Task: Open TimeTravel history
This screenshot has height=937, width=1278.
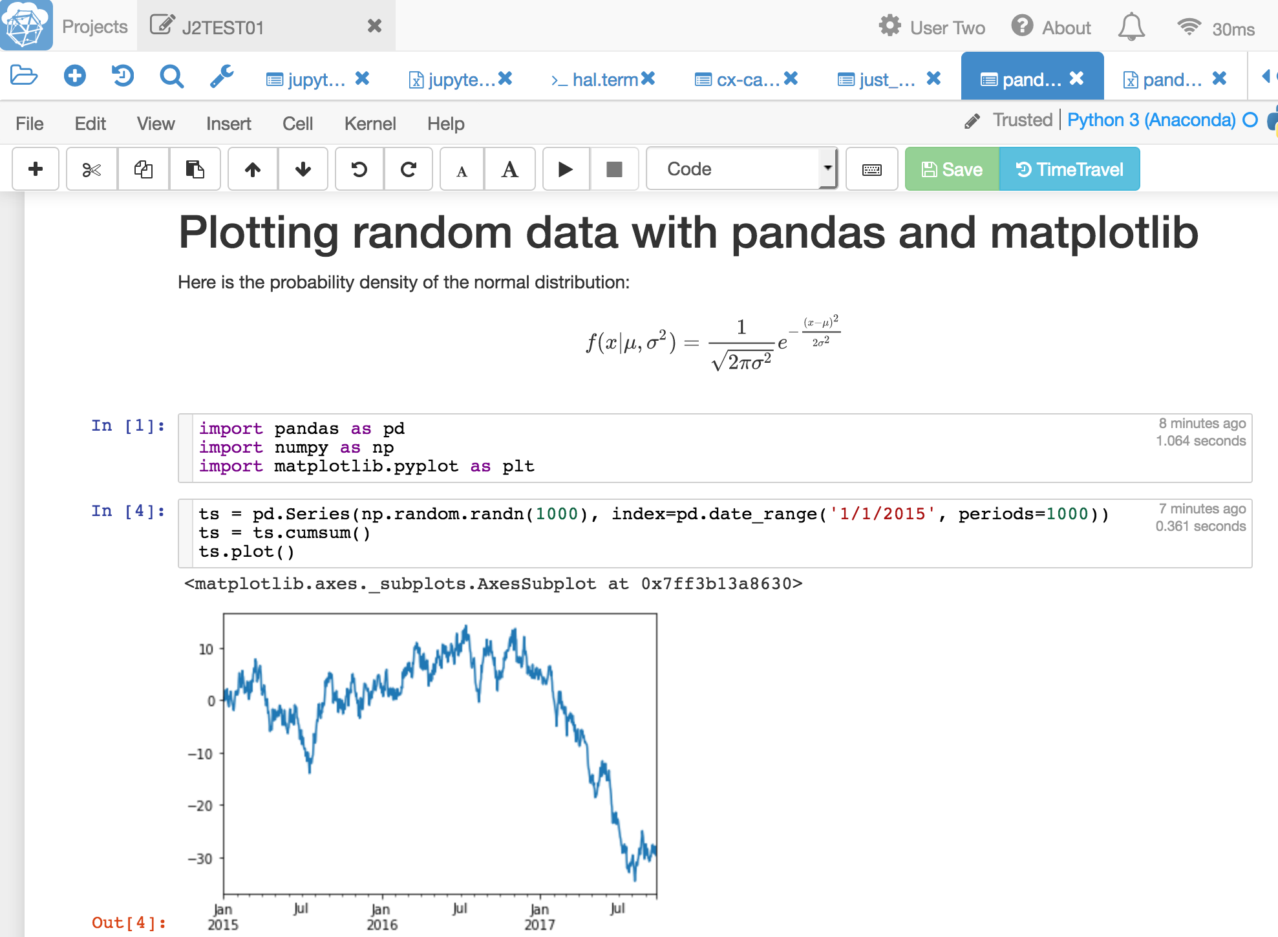Action: 1069,169
